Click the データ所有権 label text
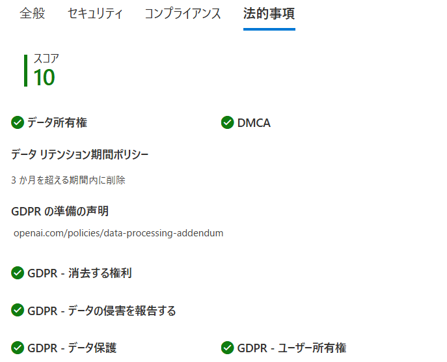This screenshot has height=362, width=447. point(57,122)
